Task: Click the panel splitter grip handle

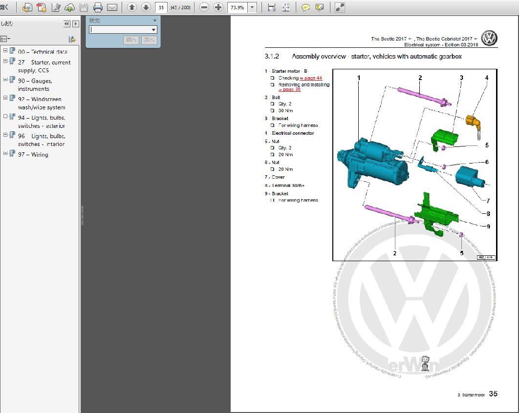Action: pyautogui.click(x=82, y=215)
